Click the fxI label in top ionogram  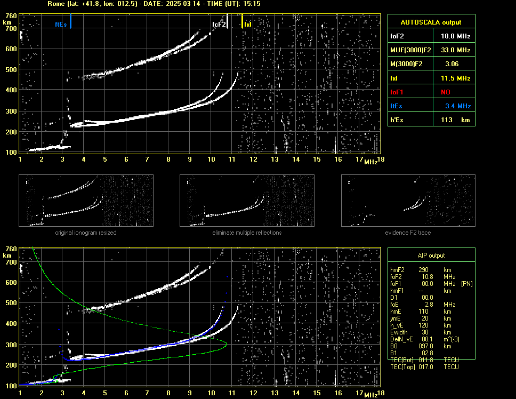coord(248,25)
